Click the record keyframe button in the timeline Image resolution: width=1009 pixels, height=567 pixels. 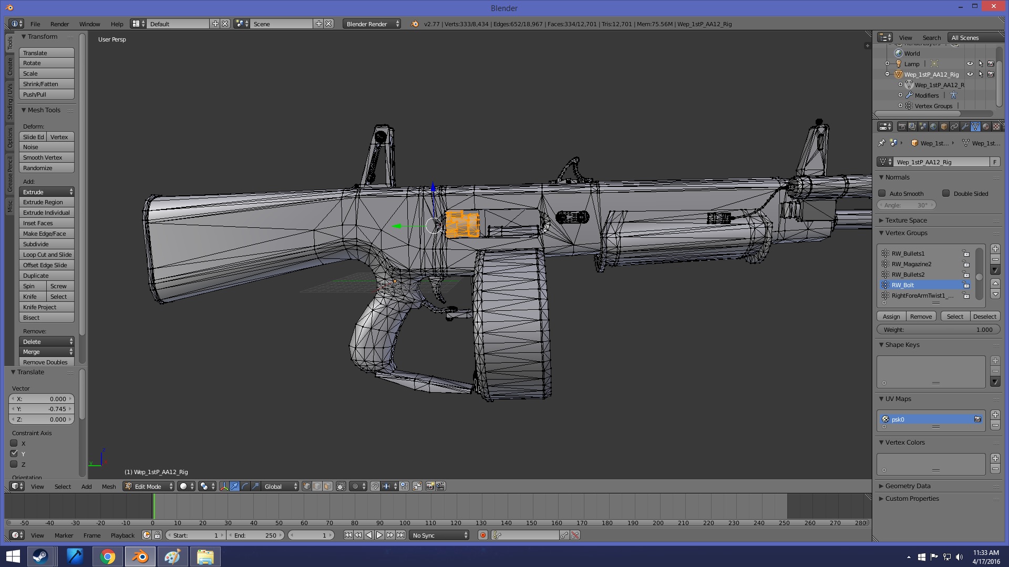pos(482,535)
